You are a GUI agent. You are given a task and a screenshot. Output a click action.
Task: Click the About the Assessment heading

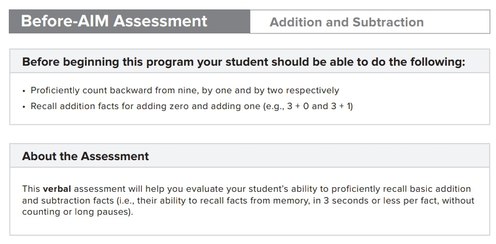(x=86, y=157)
